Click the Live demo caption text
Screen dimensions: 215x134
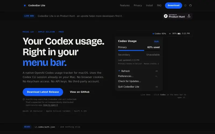click(x=163, y=96)
